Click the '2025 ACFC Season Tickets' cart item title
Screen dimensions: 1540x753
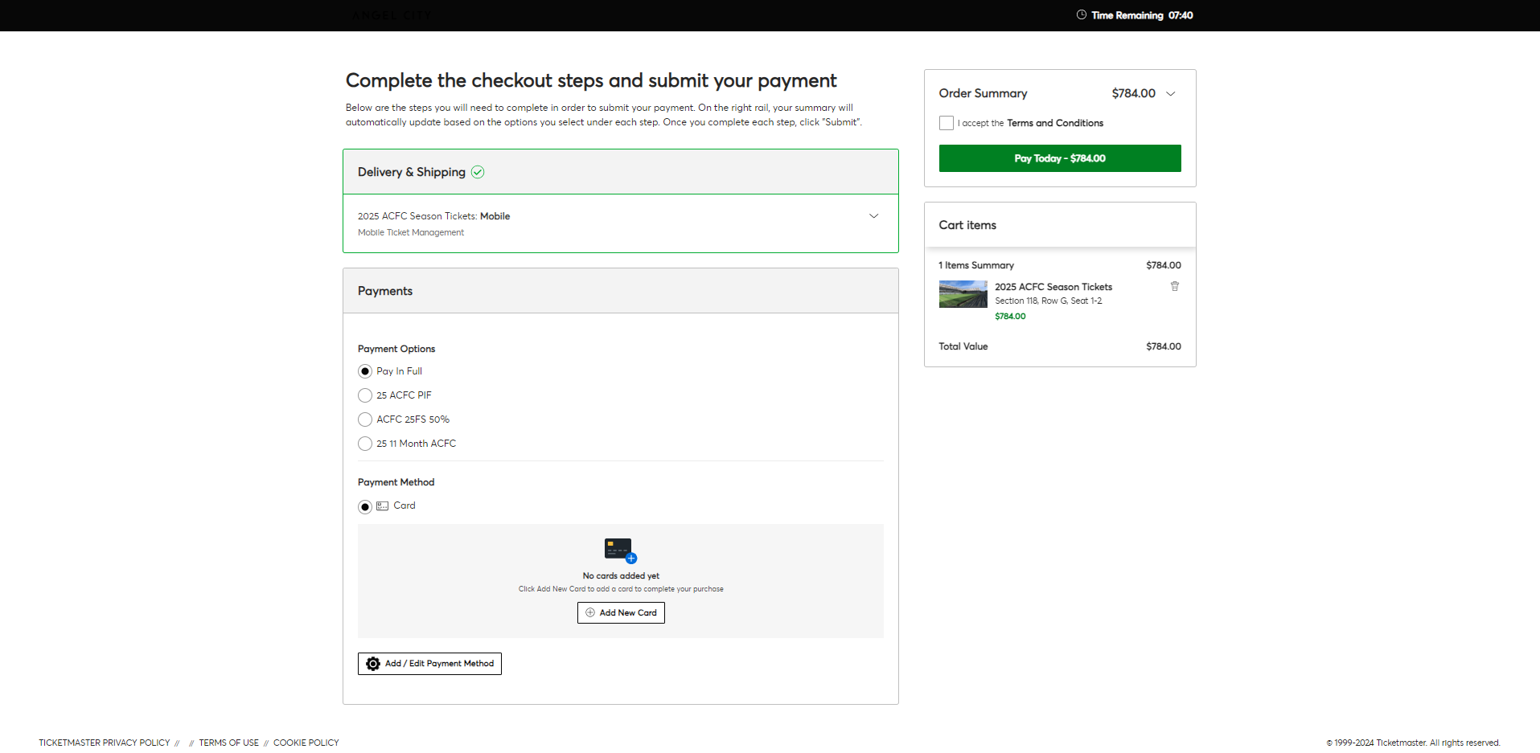tap(1053, 287)
